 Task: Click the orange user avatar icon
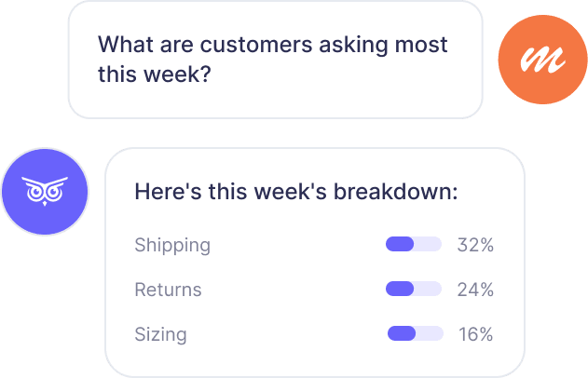pos(542,60)
